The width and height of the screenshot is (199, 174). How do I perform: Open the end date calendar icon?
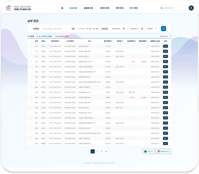[x=142, y=29]
